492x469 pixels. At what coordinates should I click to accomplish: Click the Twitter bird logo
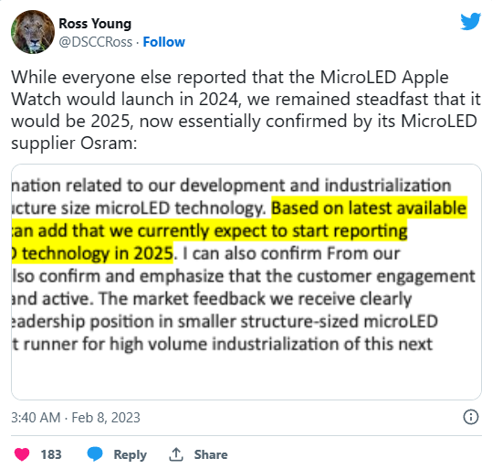[x=470, y=21]
